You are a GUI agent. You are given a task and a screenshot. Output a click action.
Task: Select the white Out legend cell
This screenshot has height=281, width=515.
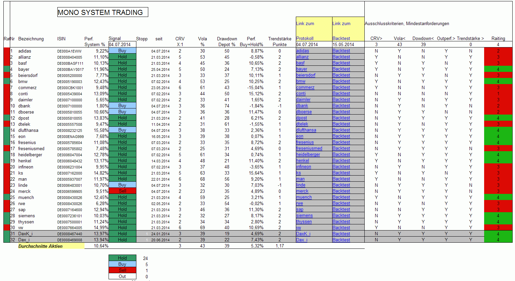[122, 276]
